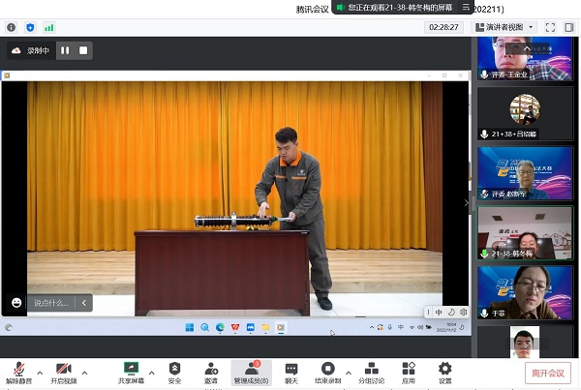
Task: Click the 邀请 invite icon
Action: 211,369
